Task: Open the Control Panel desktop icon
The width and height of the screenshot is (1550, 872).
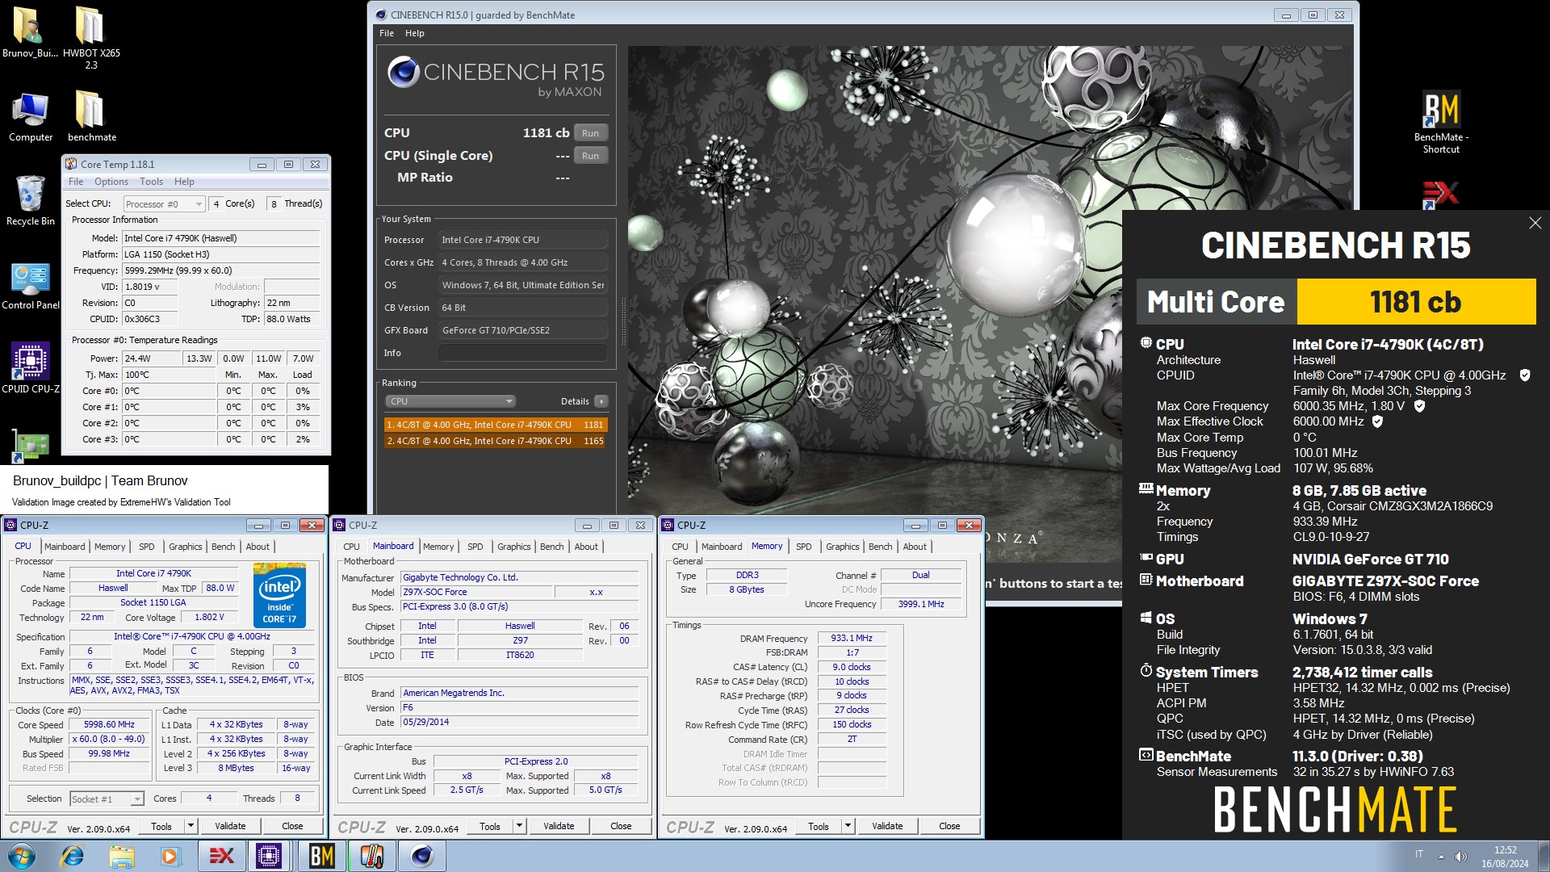Action: coord(30,286)
